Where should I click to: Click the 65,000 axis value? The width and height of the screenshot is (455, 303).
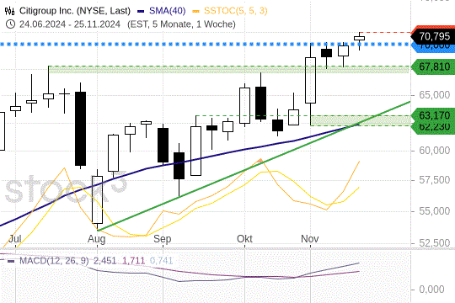[435, 95]
